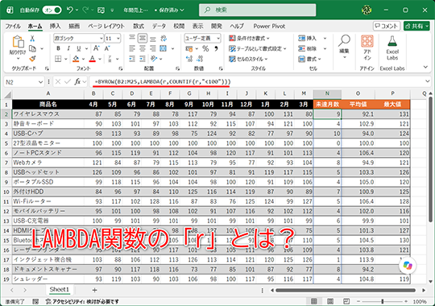Switch to the Data ribbon tab
The width and height of the screenshot is (435, 306).
159,26
